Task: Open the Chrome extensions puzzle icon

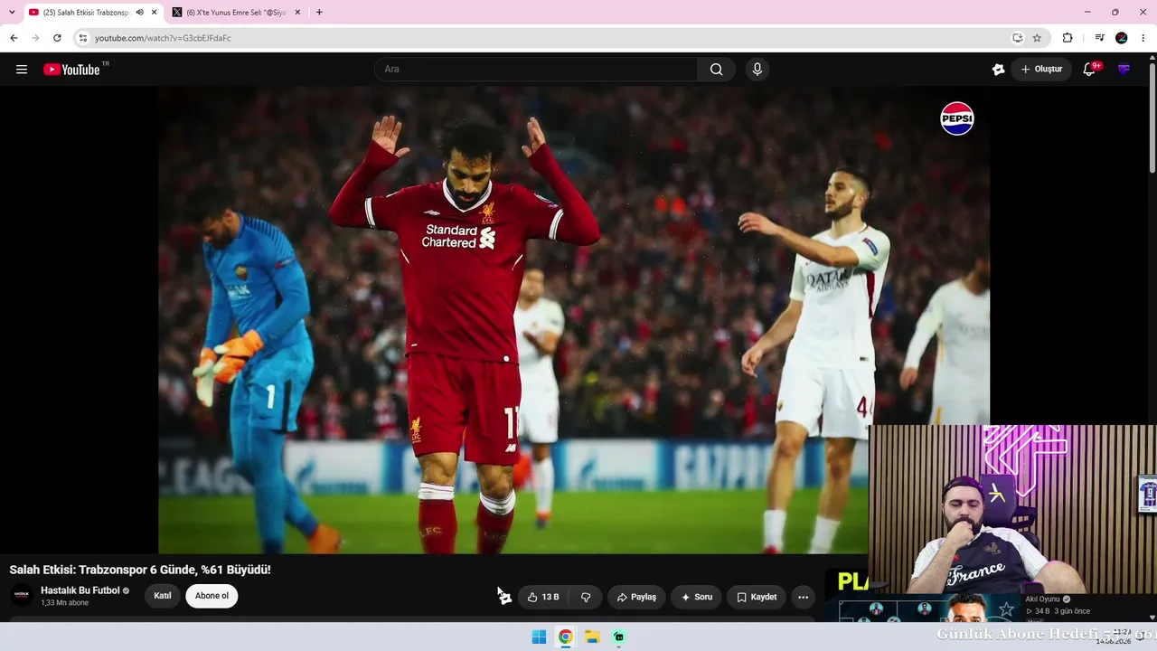Action: [x=1068, y=38]
